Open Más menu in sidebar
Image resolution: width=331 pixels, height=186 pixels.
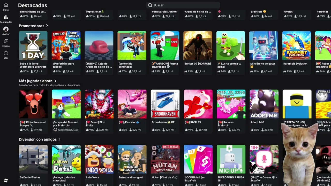click(x=6, y=55)
